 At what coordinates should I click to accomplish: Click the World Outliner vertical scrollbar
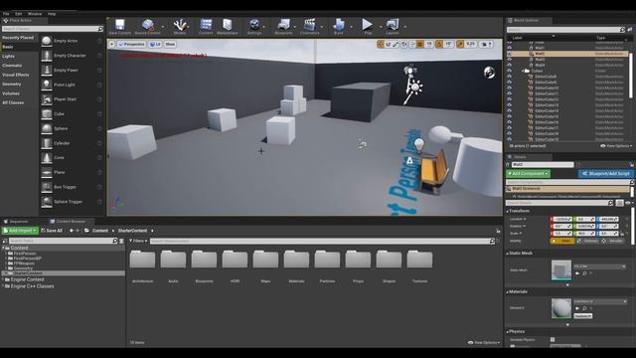(x=630, y=76)
